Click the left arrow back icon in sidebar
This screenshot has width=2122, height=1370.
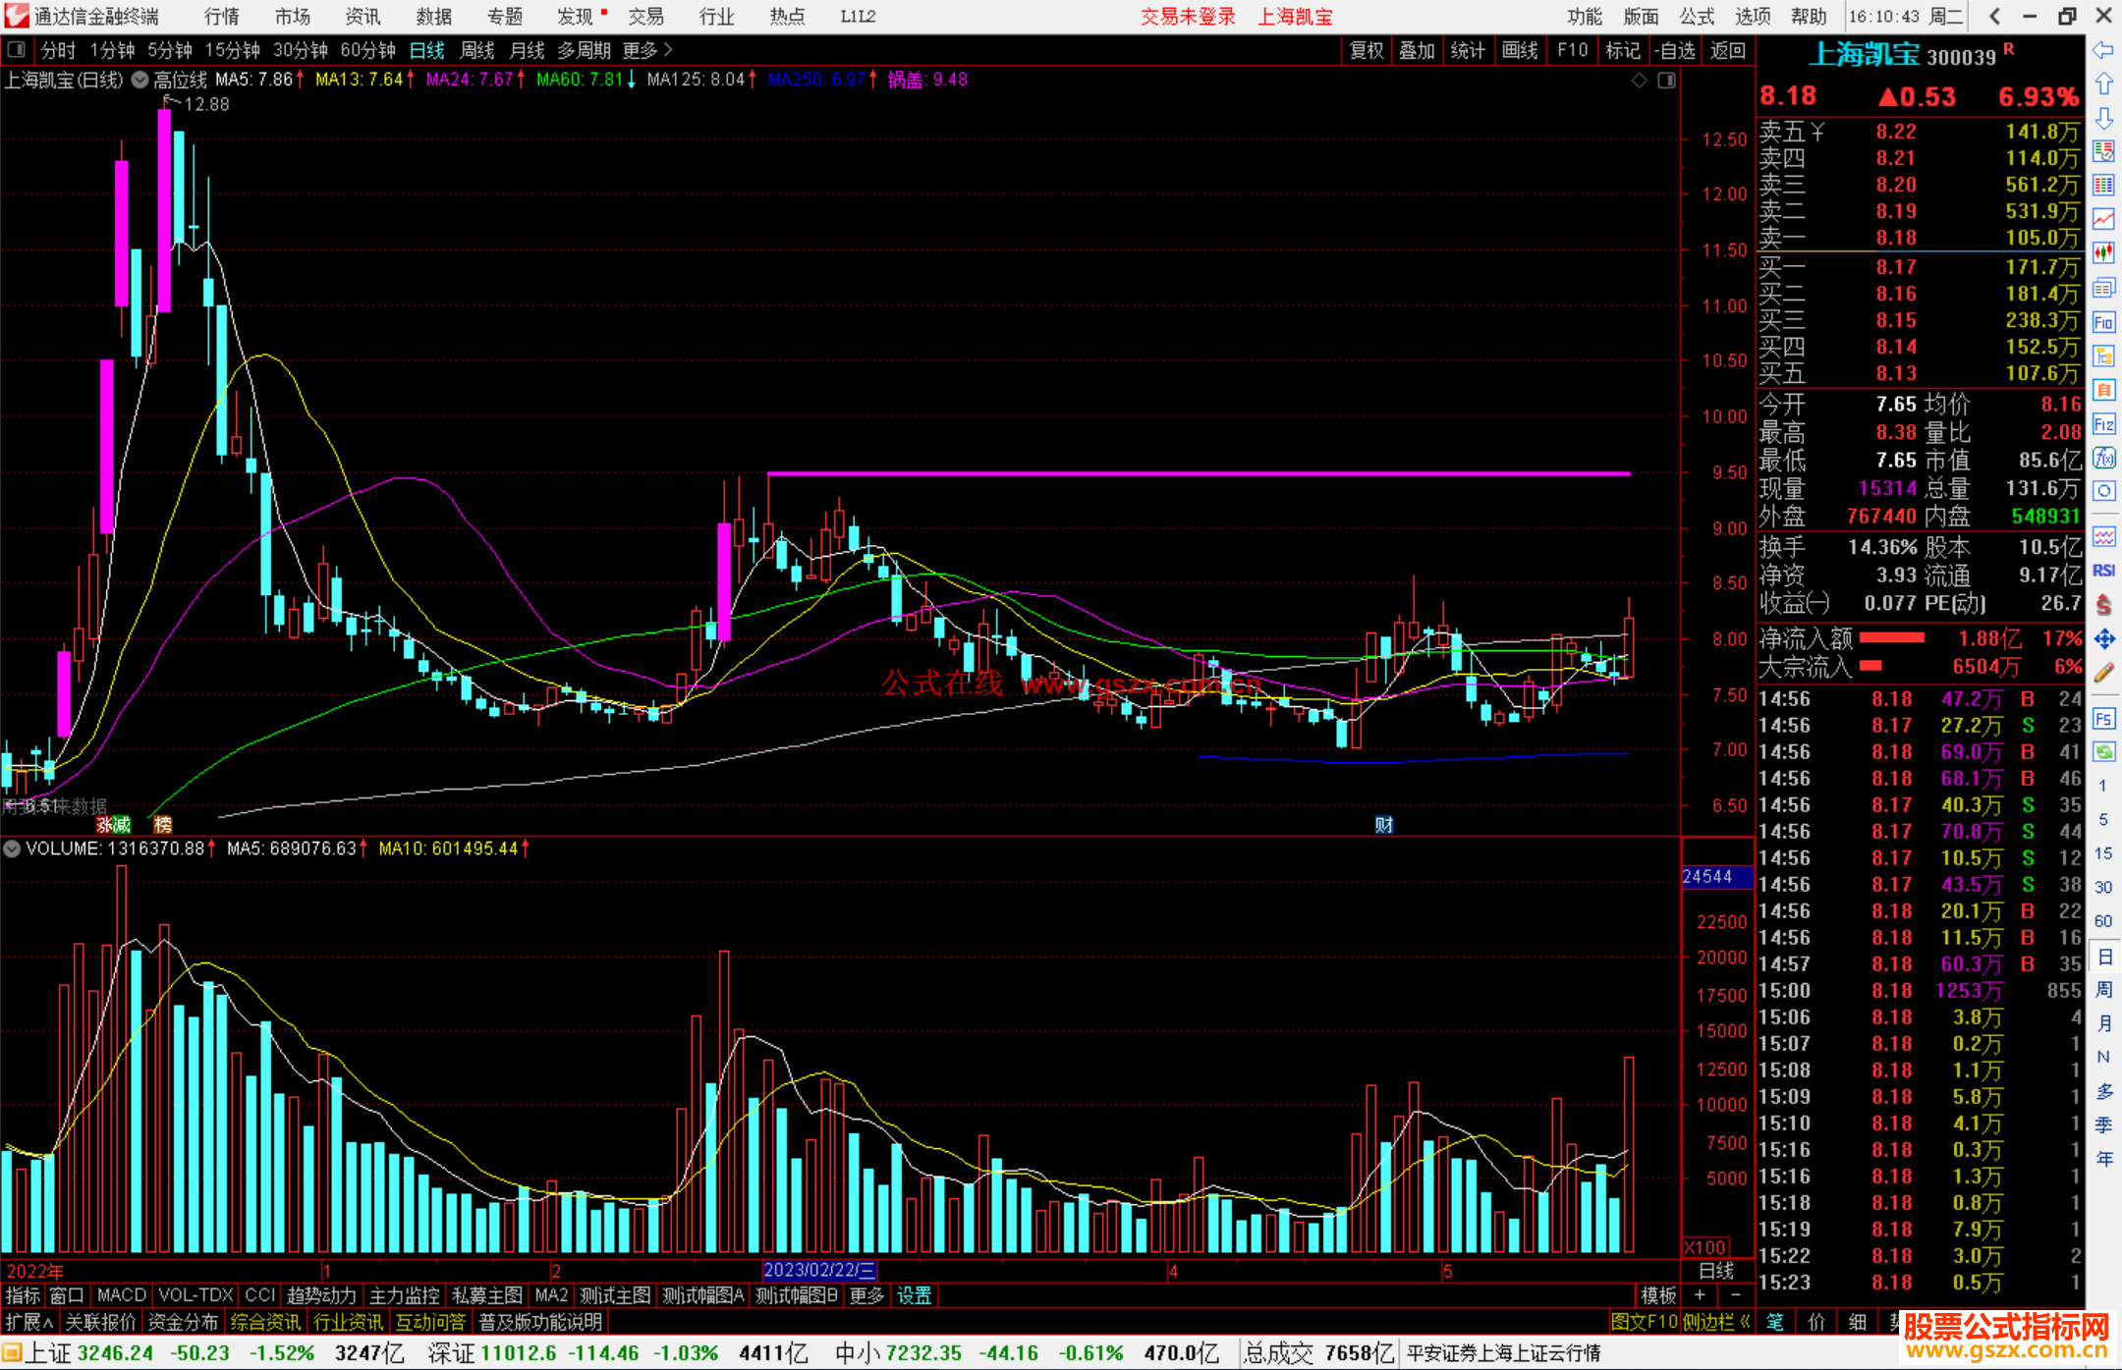click(2103, 50)
